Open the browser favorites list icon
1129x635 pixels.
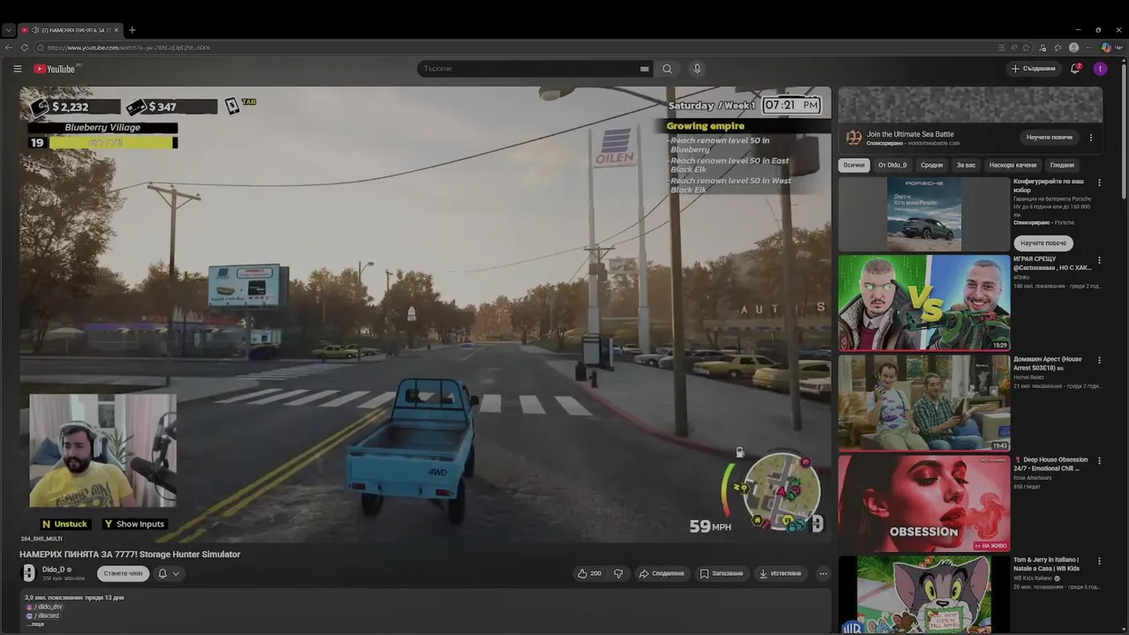click(1058, 48)
